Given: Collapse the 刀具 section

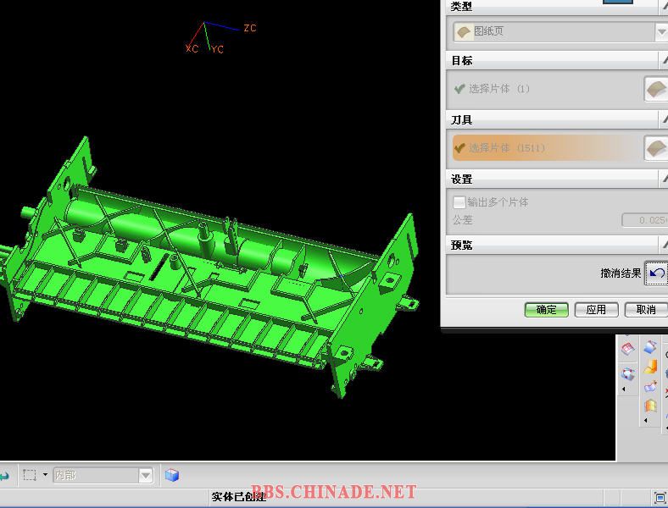Looking at the screenshot, I should [663, 120].
